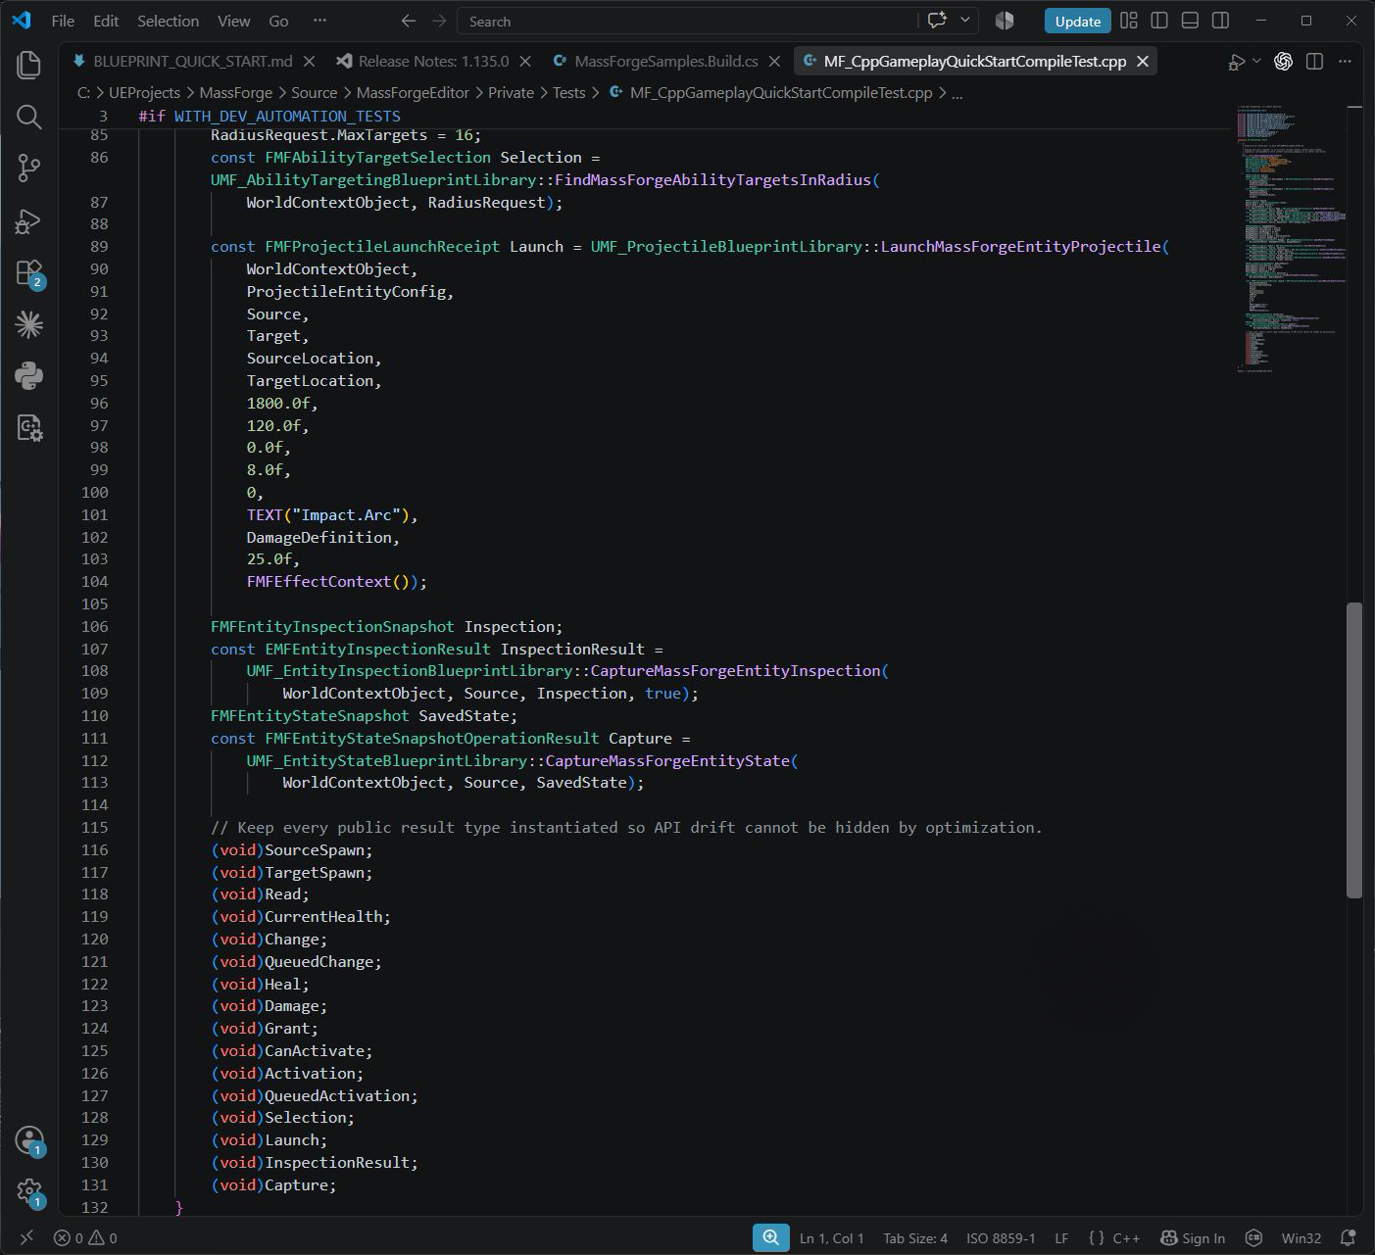Image resolution: width=1375 pixels, height=1255 pixels.
Task: Click the Tests breadcrumb segment
Action: 568,93
